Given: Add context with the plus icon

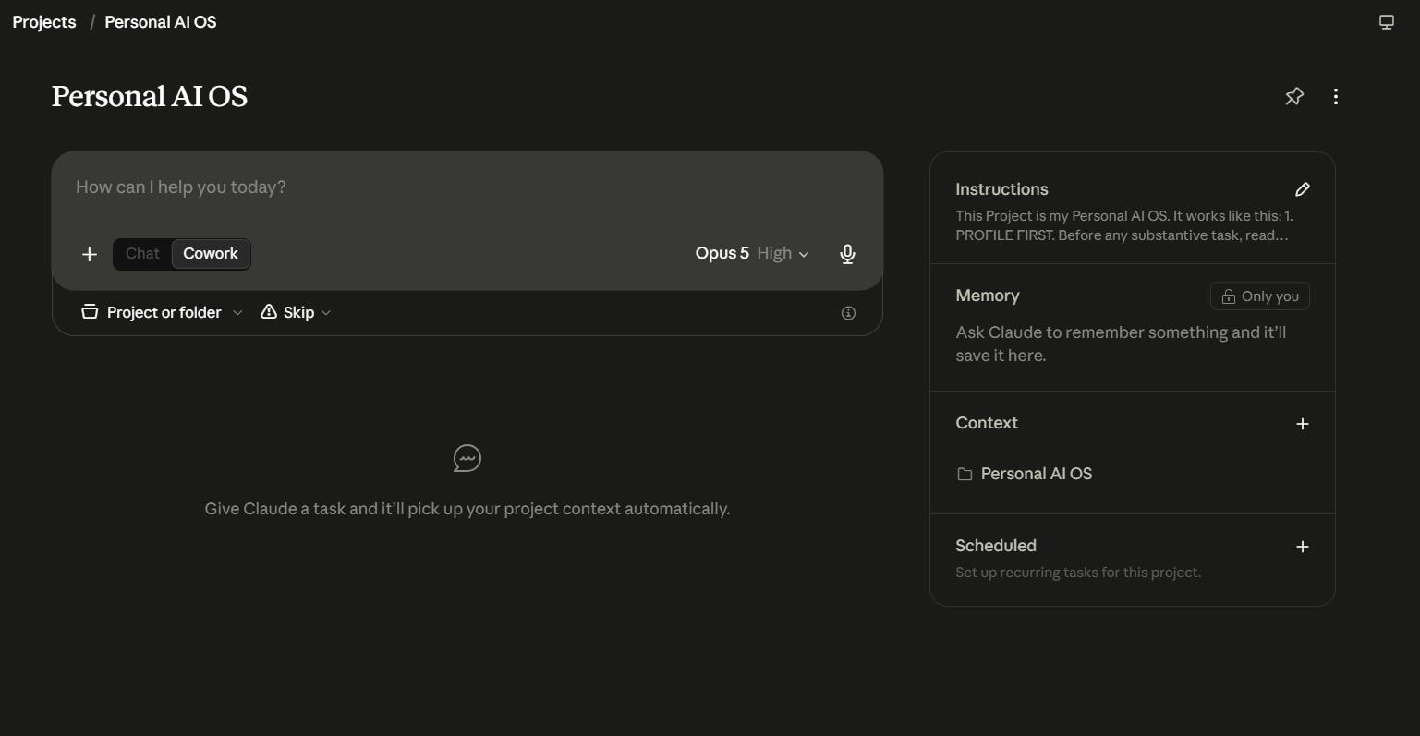Looking at the screenshot, I should tap(1303, 424).
